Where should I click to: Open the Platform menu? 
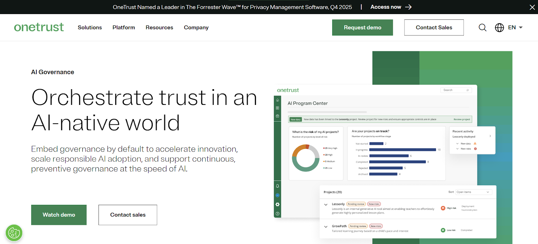tap(124, 27)
